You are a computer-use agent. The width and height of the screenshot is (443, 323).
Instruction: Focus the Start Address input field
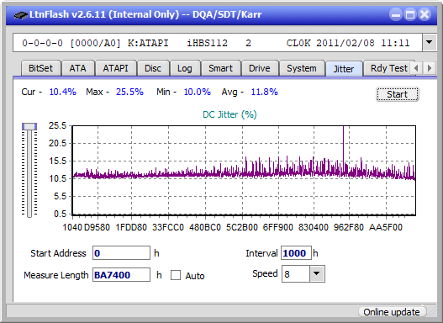click(x=122, y=253)
